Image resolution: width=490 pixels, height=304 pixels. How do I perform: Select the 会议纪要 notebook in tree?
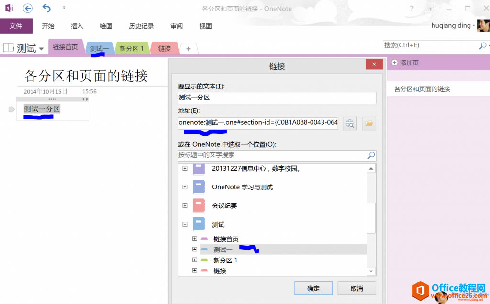[x=224, y=206]
